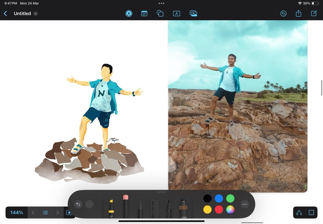The height and width of the screenshot is (224, 323).
Task: Select the pink-tipped eraser tool
Action: (126, 206)
